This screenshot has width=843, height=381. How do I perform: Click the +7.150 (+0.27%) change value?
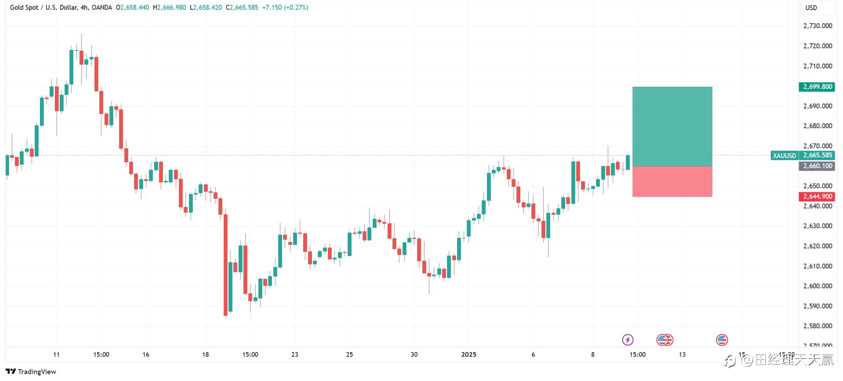[x=285, y=7]
